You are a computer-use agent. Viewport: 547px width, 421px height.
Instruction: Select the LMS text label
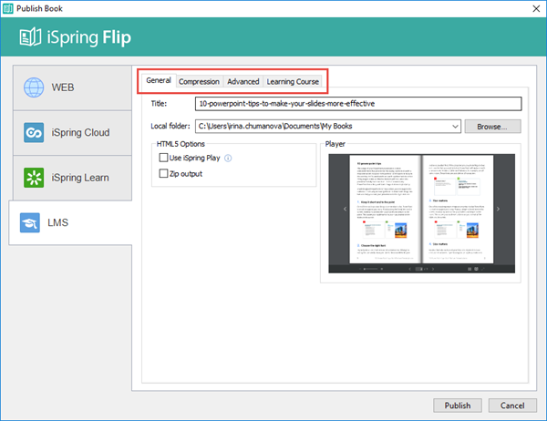(58, 222)
